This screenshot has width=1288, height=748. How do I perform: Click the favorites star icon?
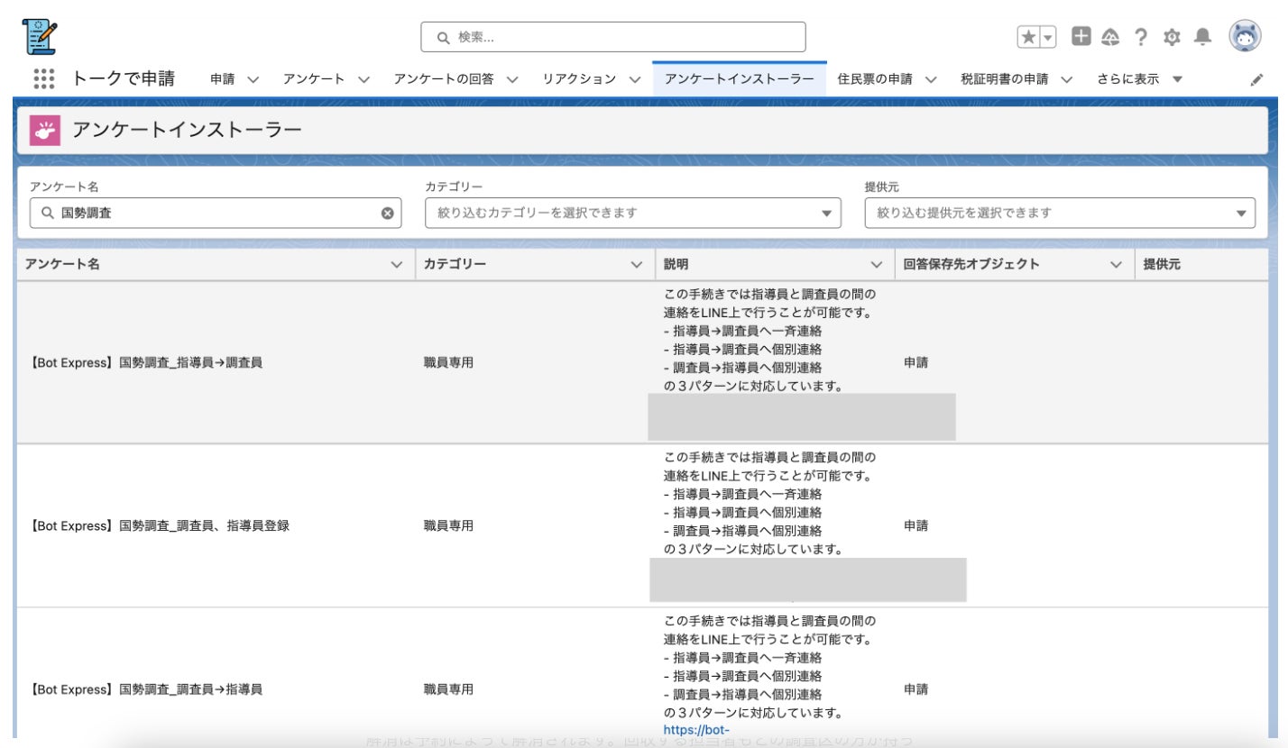pyautogui.click(x=1027, y=37)
